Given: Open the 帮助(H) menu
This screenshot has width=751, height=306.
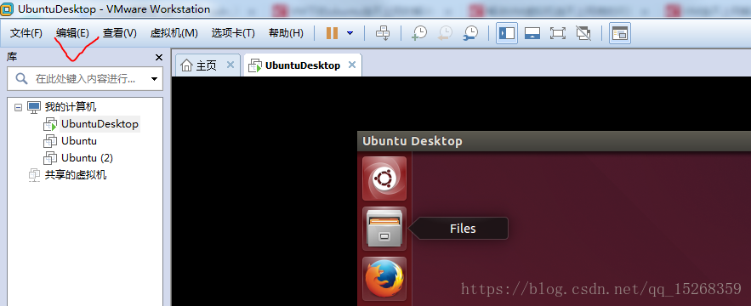Looking at the screenshot, I should [286, 33].
